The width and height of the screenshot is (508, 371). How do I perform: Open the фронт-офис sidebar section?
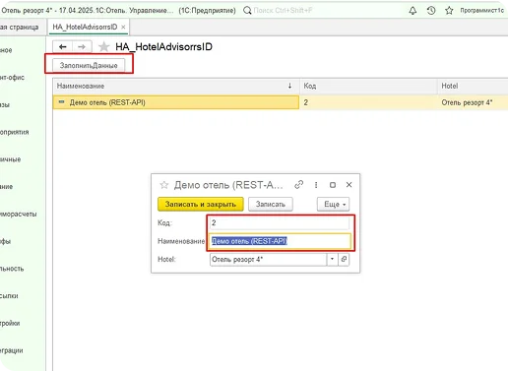pos(12,78)
